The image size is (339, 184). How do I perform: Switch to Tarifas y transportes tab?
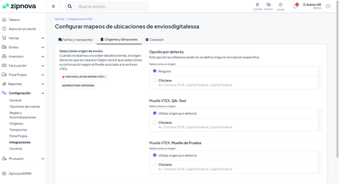pyautogui.click(x=75, y=40)
